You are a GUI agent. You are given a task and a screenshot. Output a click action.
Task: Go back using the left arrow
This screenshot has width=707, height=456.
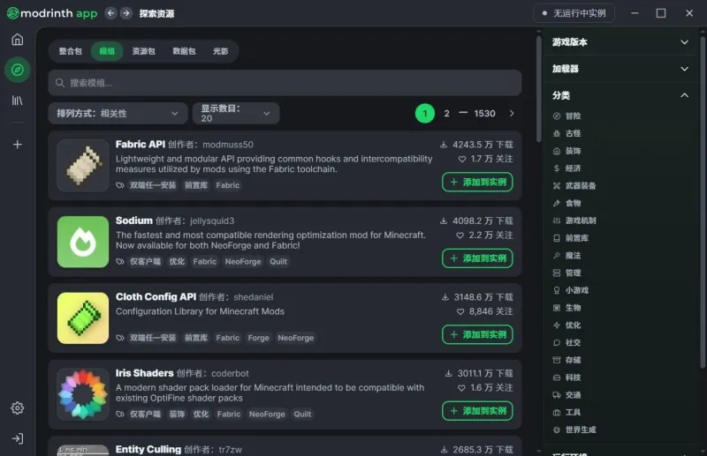(110, 13)
